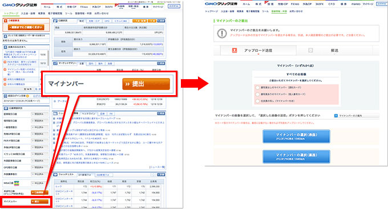Click the 口座開設状況 section icon

tap(5, 108)
